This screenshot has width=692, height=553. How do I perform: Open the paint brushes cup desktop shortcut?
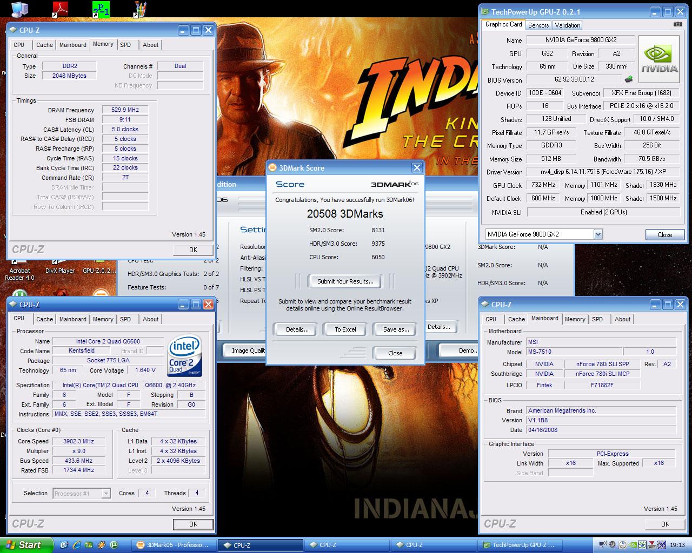coord(141,9)
